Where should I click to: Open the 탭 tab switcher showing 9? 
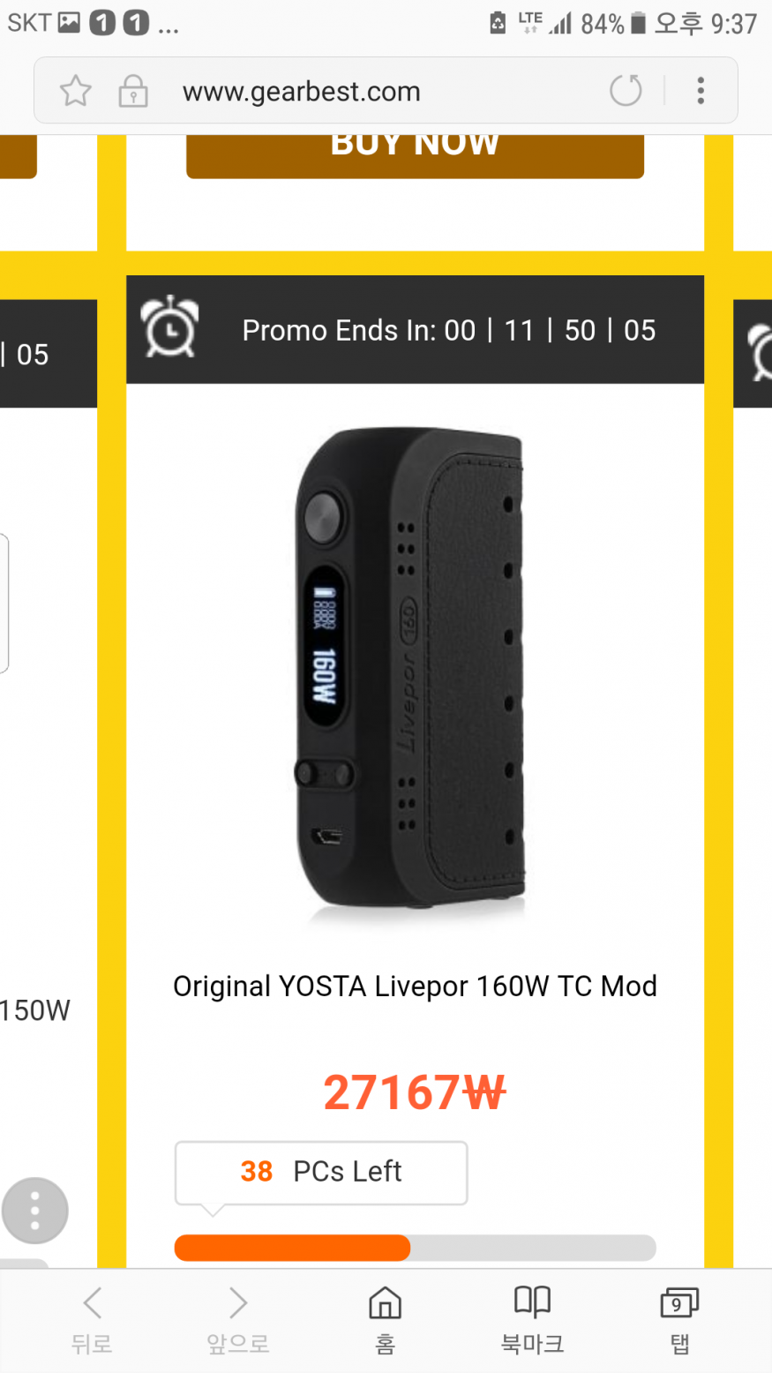point(679,1320)
